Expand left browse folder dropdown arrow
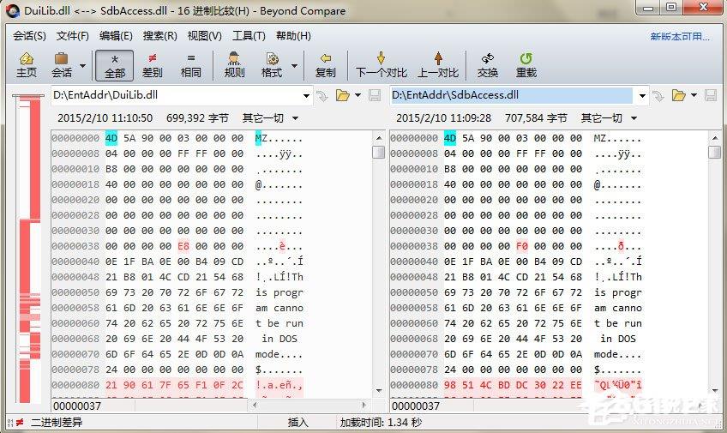This screenshot has height=433, width=727. [x=358, y=95]
